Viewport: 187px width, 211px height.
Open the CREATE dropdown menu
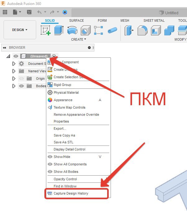coord(79,39)
